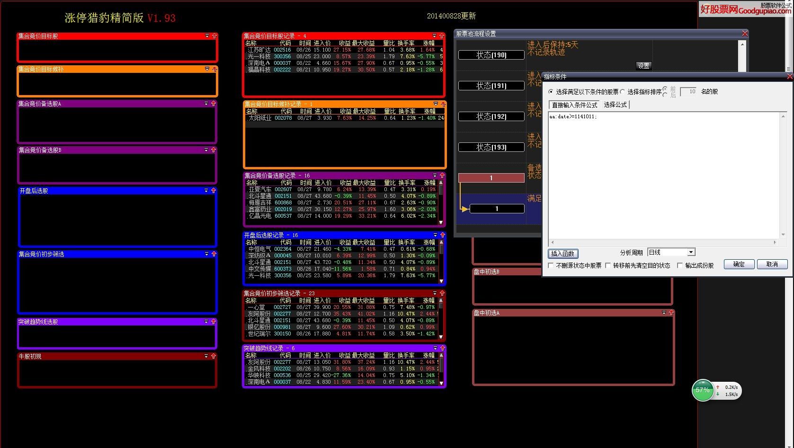The height and width of the screenshot is (448, 794).
Task: Enable checkbox 不删源状态中股票
Action: click(551, 265)
